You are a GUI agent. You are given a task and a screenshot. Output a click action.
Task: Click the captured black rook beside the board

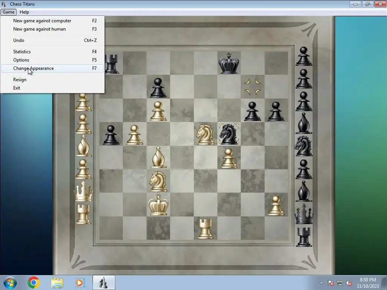[304, 237]
